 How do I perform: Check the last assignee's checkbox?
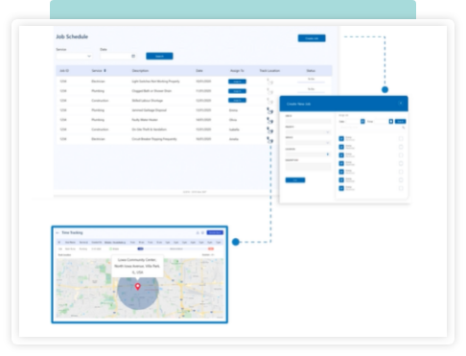[401, 188]
